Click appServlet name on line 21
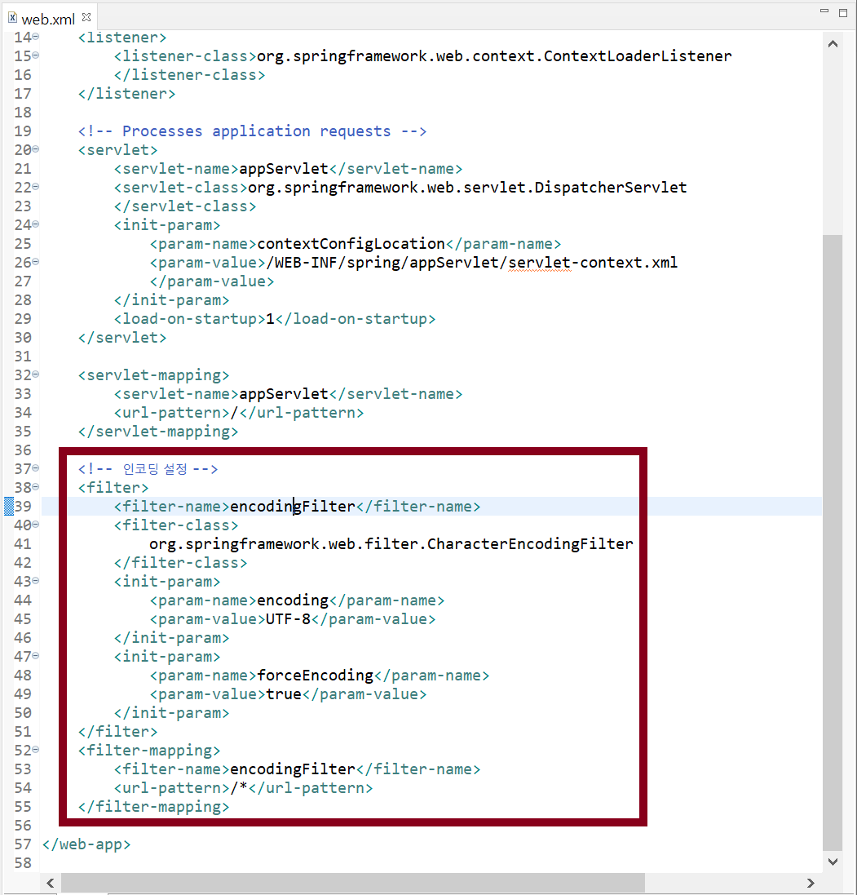This screenshot has height=895, width=857. point(284,169)
